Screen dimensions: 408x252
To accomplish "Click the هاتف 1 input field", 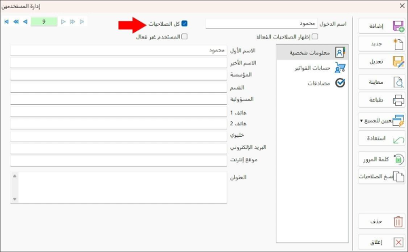I will click(119, 112).
